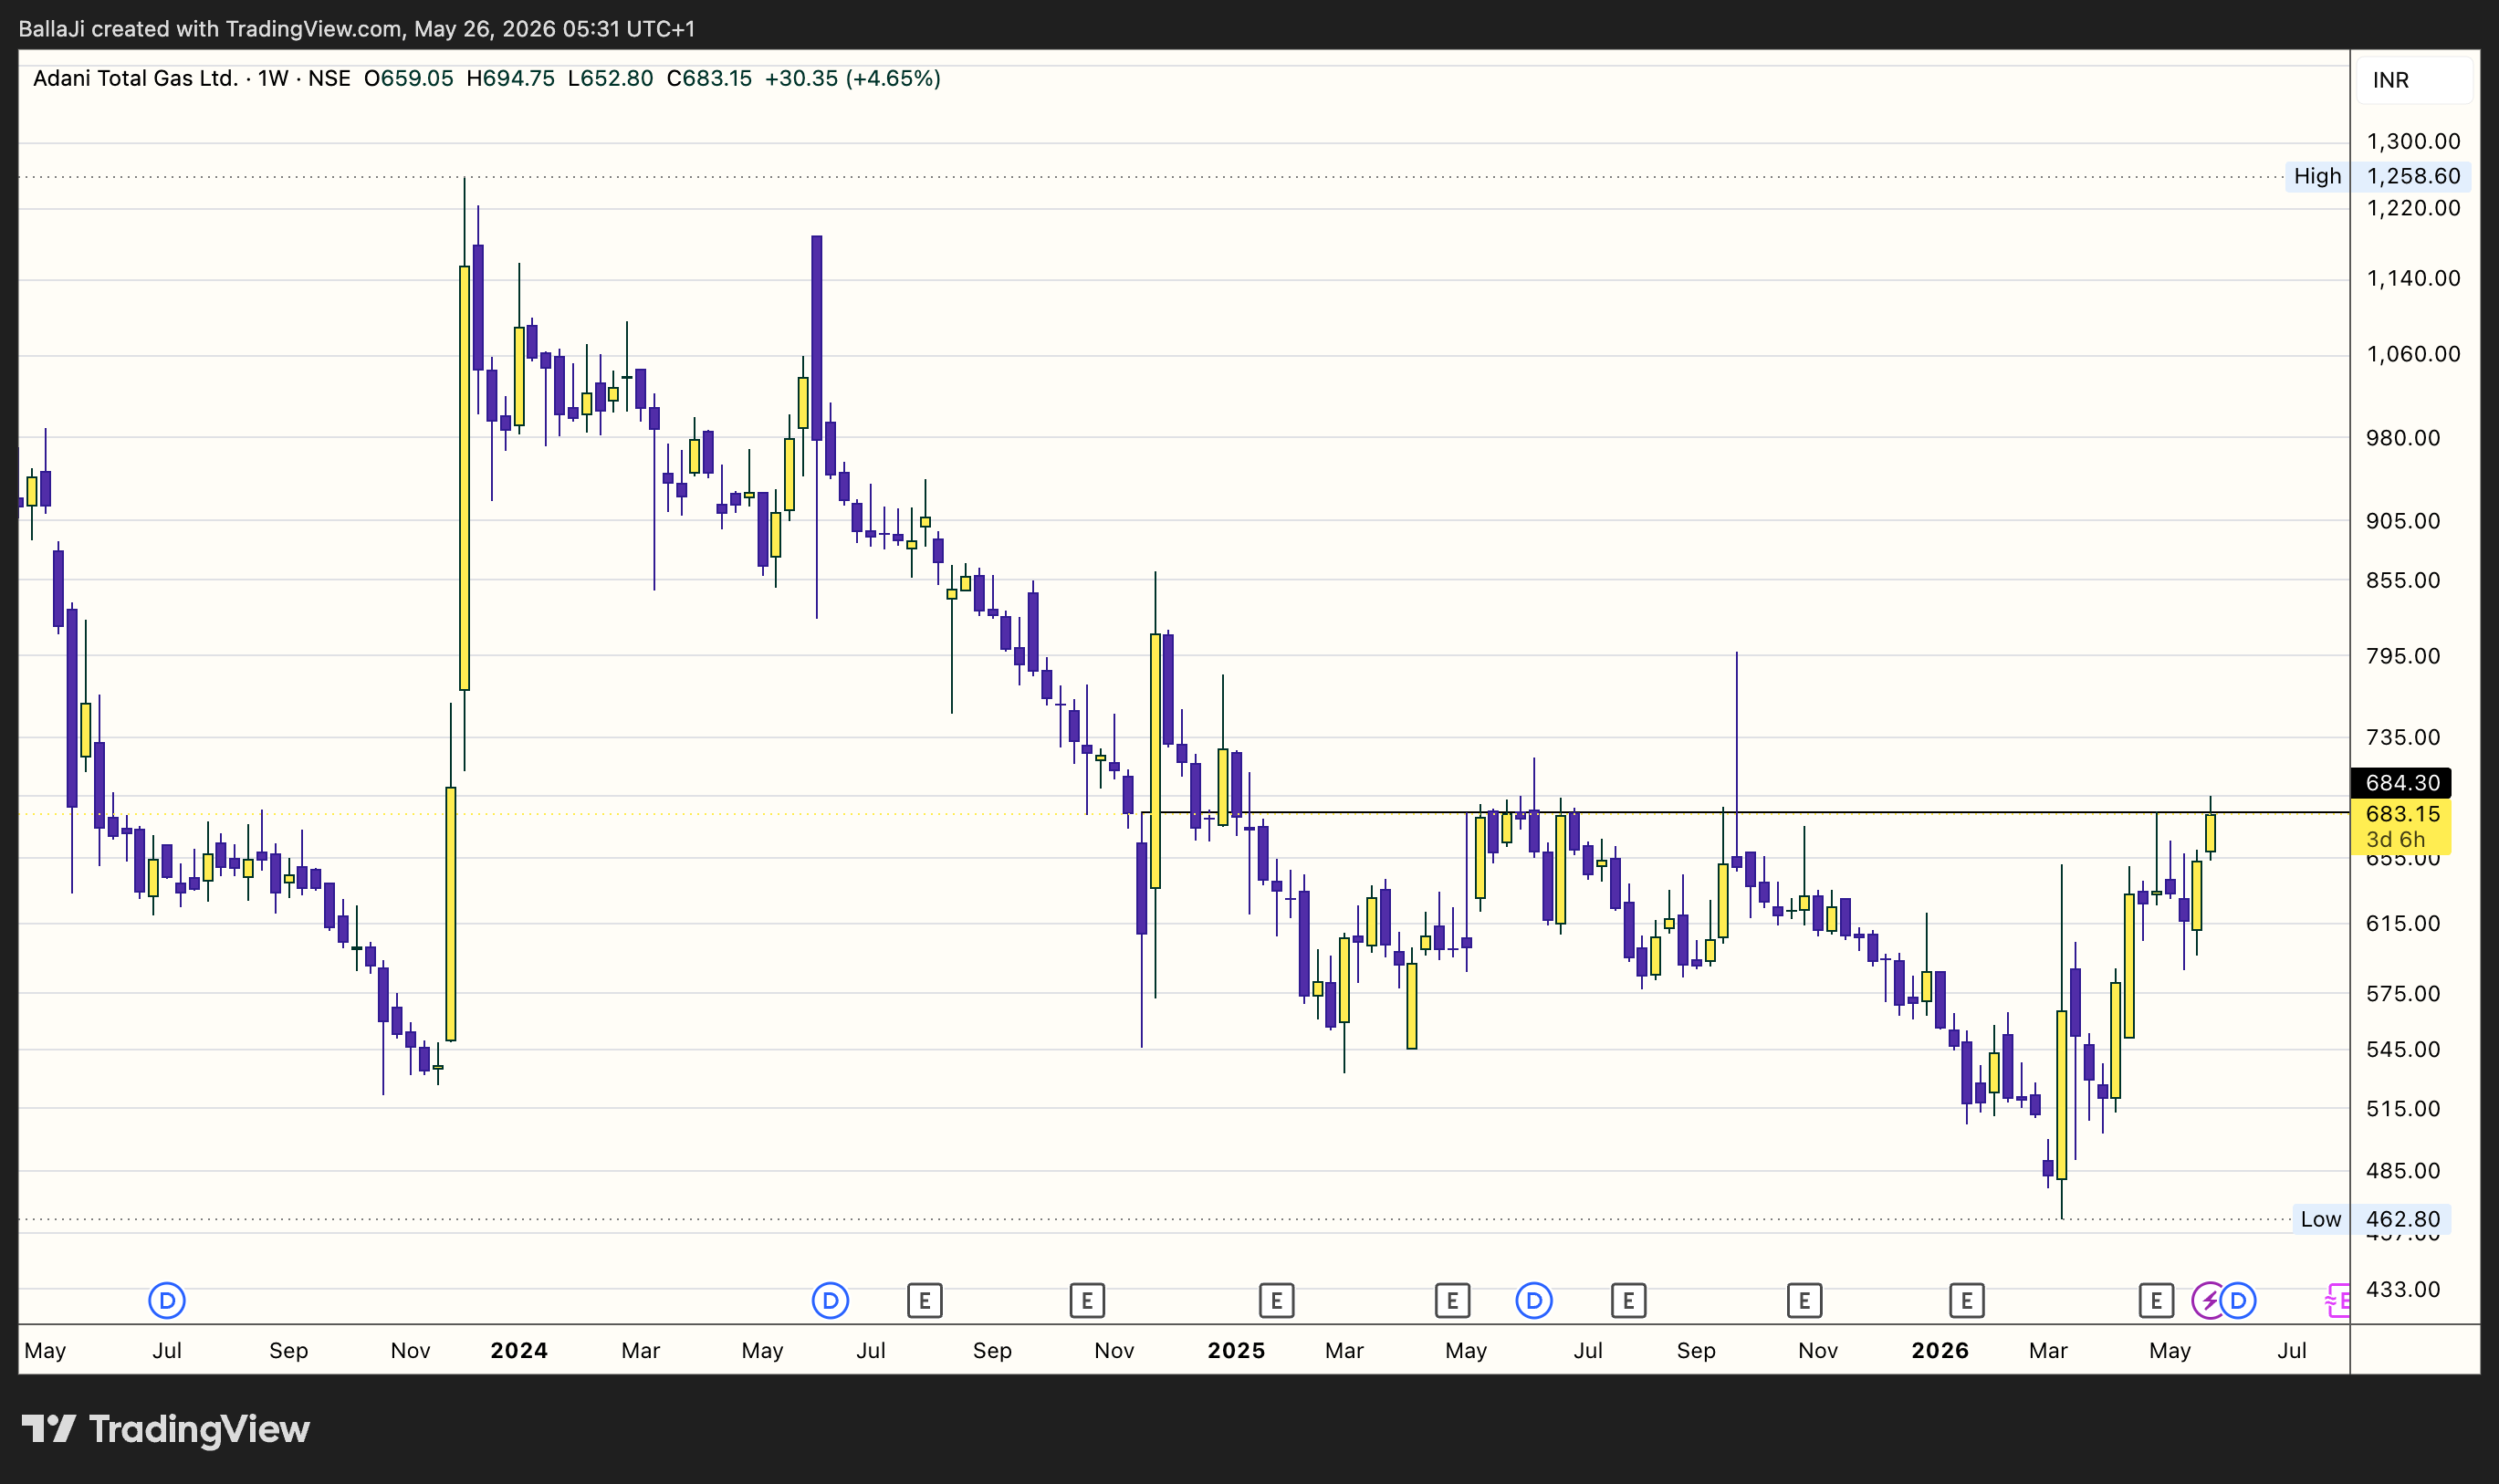Image resolution: width=2499 pixels, height=1484 pixels.
Task: Click the +30.35 (+4.65%) change value
Action: click(853, 78)
